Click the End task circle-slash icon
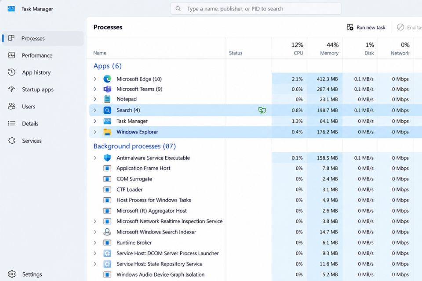 coord(400,27)
